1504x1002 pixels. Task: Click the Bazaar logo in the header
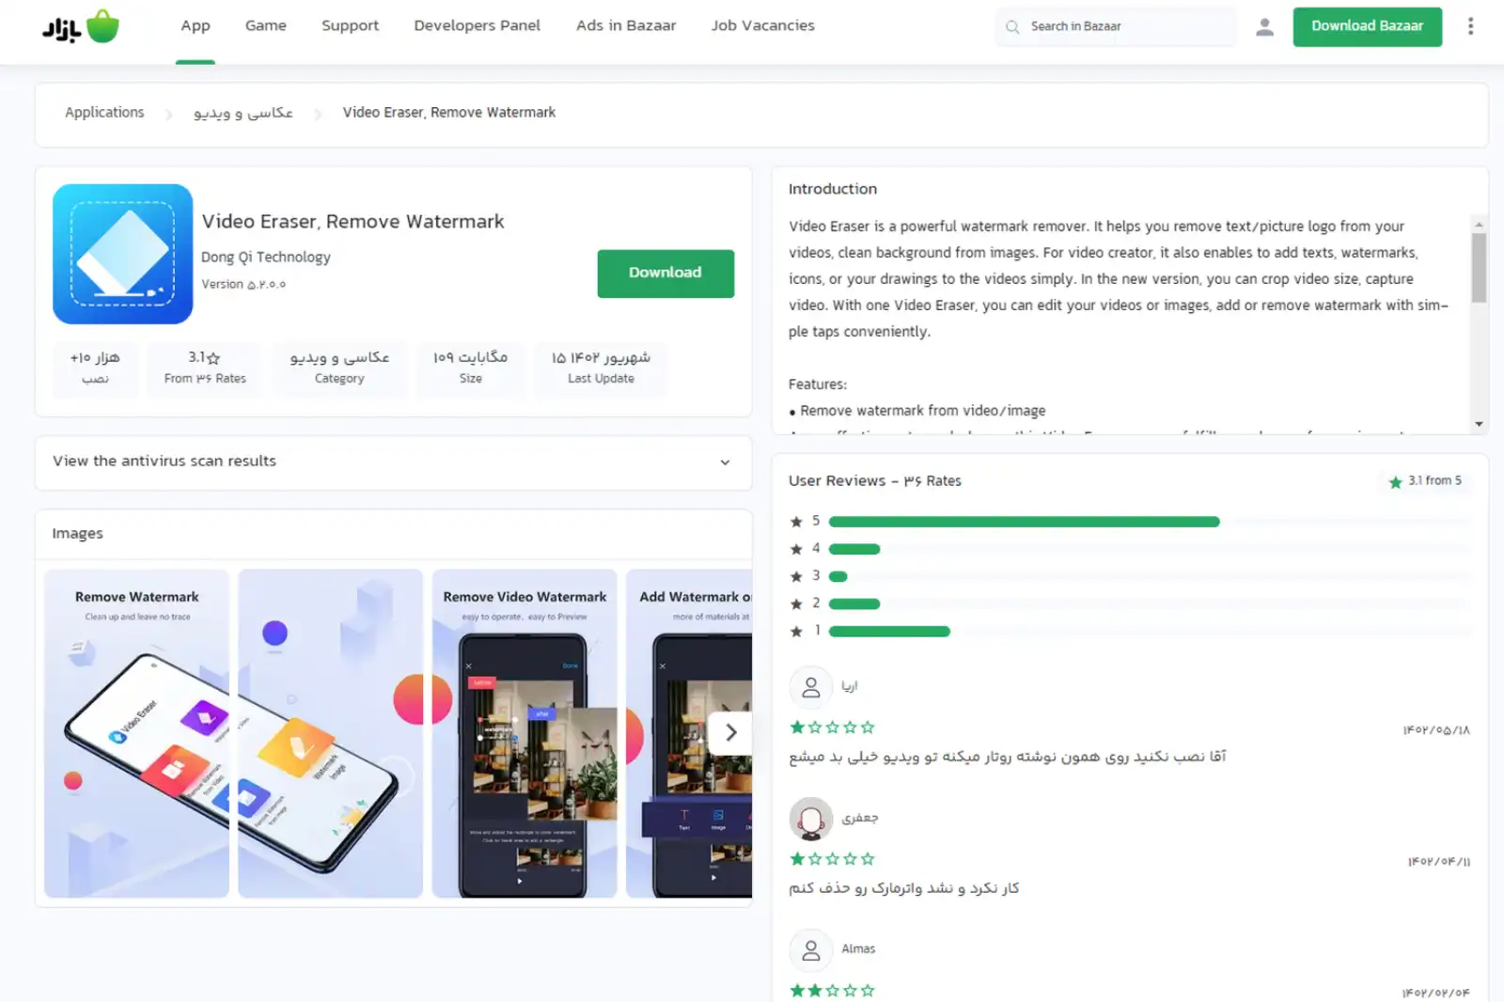pyautogui.click(x=81, y=26)
